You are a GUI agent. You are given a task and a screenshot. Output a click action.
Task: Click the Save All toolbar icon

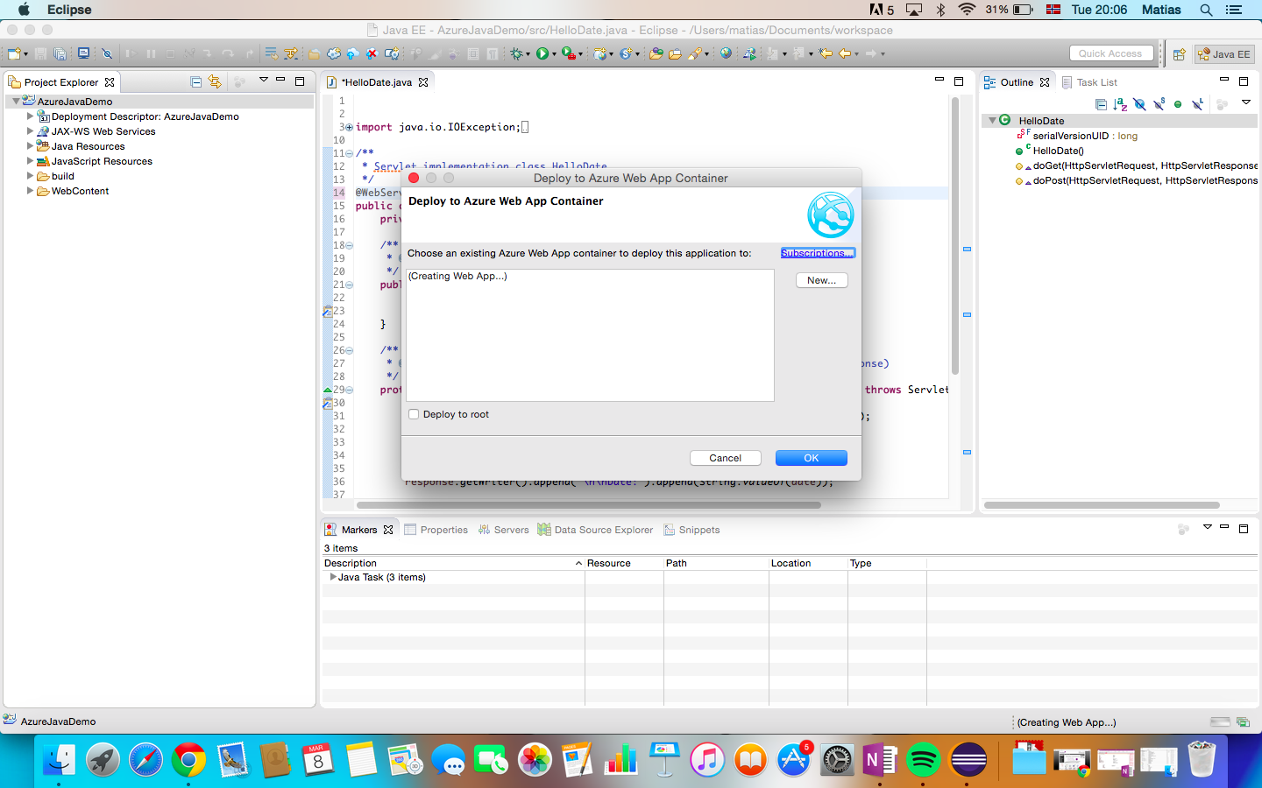tap(60, 53)
